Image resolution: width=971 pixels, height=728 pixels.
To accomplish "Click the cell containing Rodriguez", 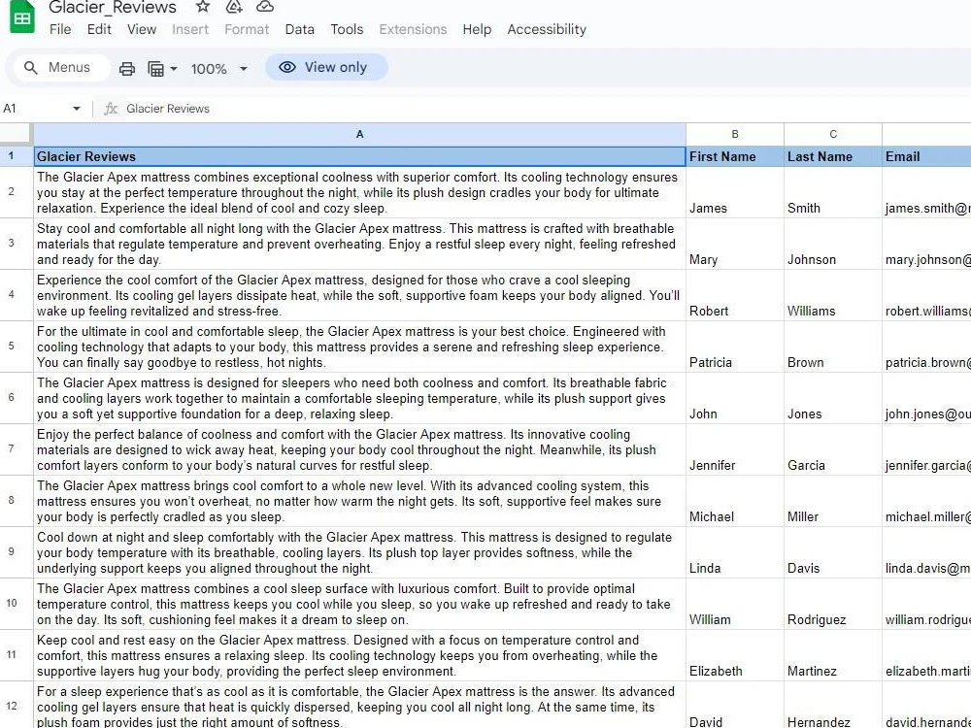I will coord(833,603).
